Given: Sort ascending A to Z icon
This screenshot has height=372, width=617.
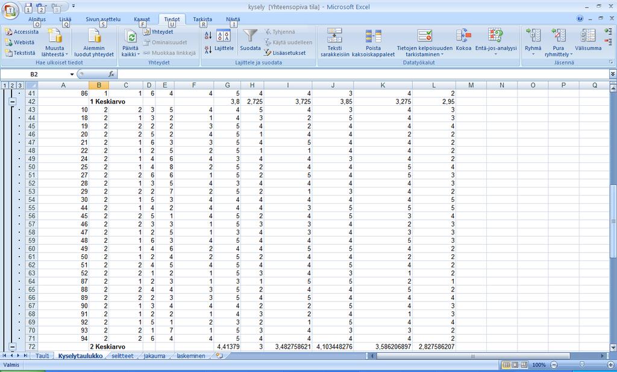Looking at the screenshot, I should (x=208, y=35).
